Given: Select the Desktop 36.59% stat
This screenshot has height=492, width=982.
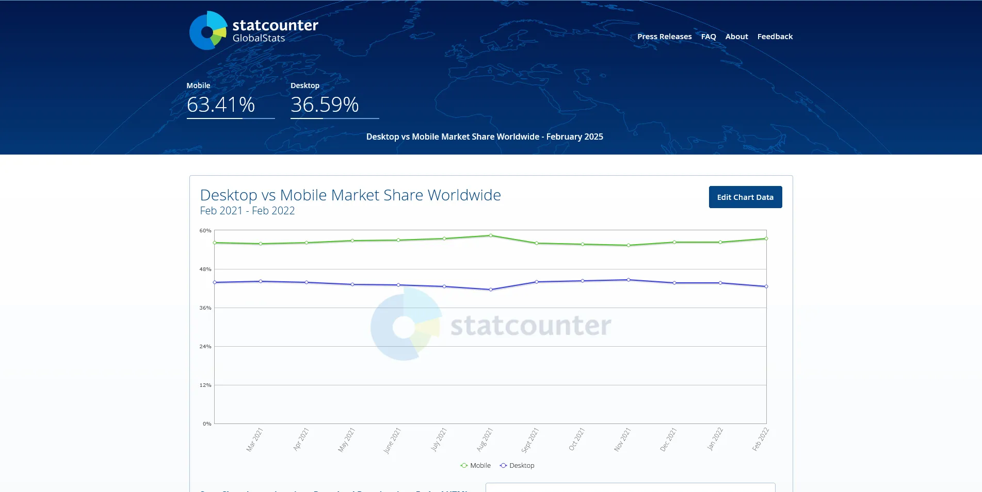Looking at the screenshot, I should [325, 105].
